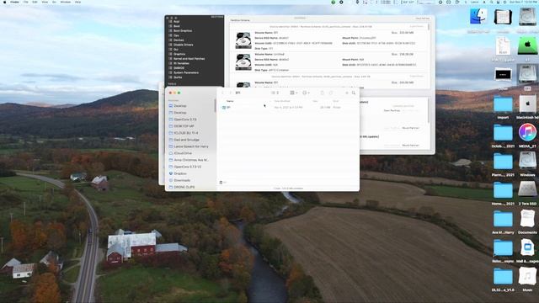Image resolution: width=539 pixels, height=303 pixels.
Task: Open iCloud Drive in Finder sidebar
Action: [183, 153]
